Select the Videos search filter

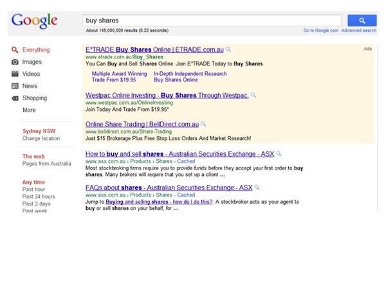pos(32,74)
